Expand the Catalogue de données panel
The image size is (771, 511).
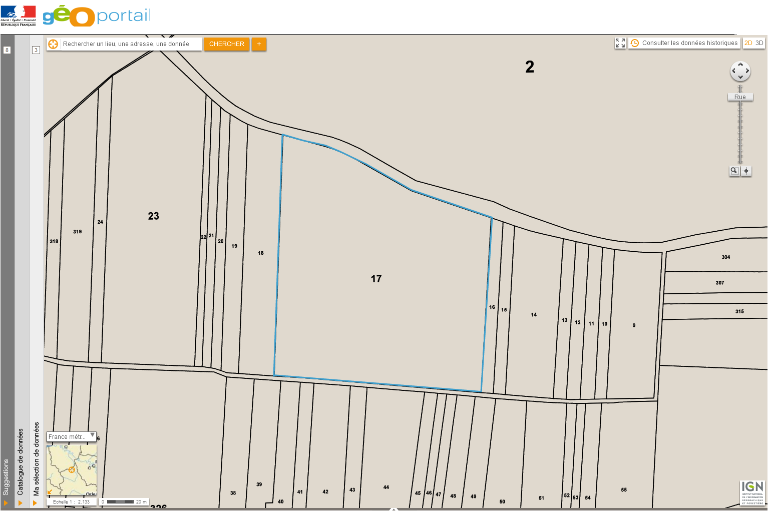click(x=21, y=502)
